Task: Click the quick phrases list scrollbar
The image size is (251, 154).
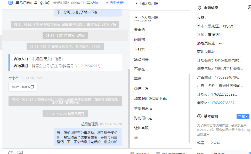Action: tap(189, 108)
